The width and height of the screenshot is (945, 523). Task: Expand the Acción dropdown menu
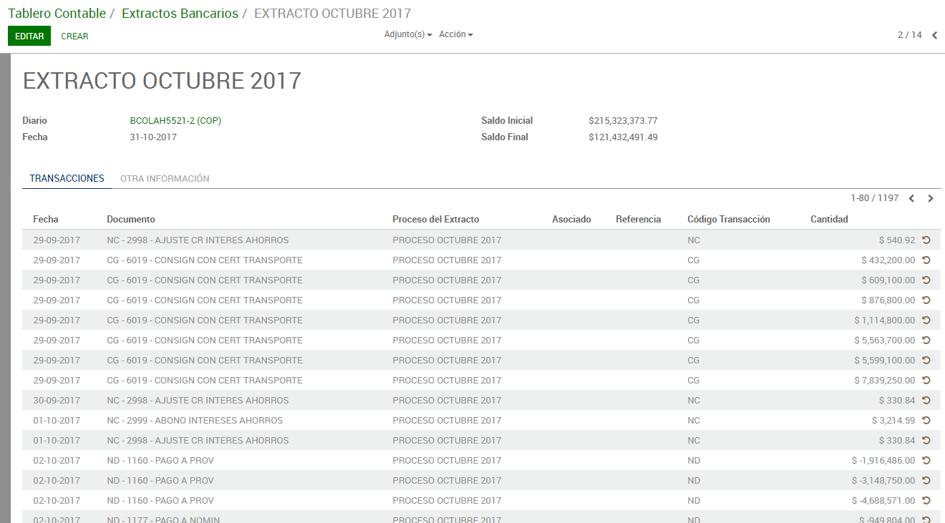tap(455, 34)
